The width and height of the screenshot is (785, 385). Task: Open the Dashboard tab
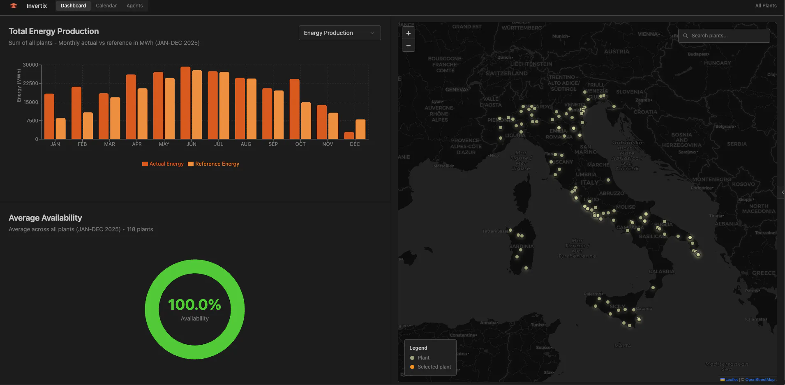(x=73, y=6)
